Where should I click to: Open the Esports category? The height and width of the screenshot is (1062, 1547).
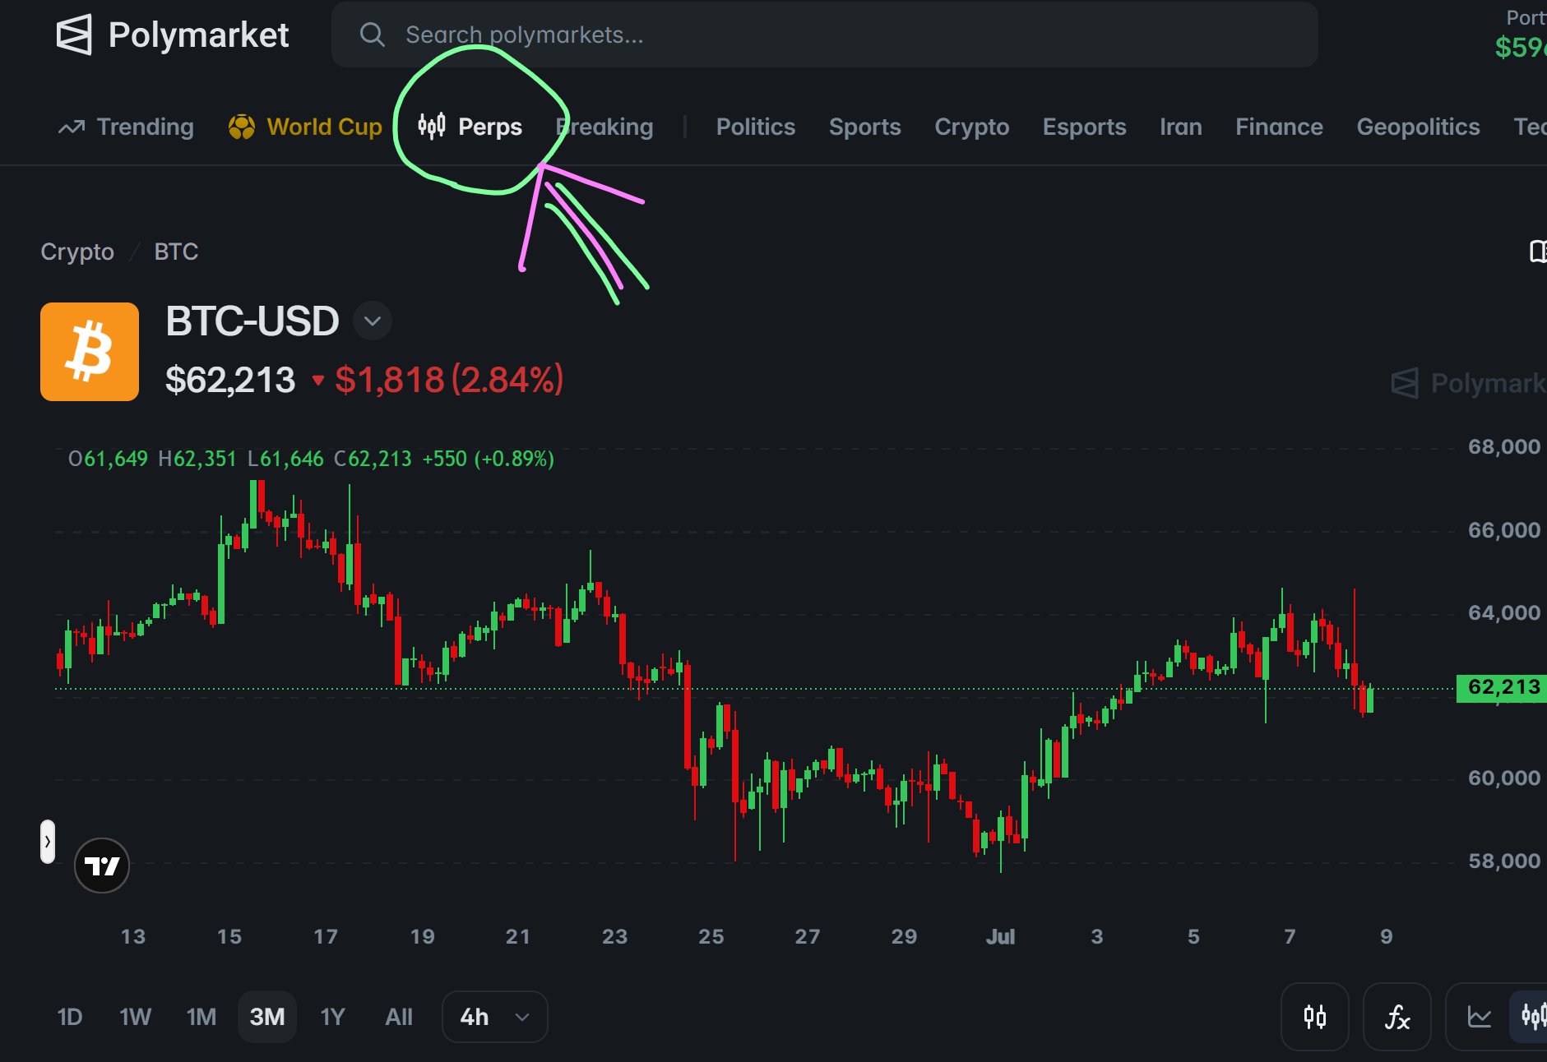point(1084,127)
